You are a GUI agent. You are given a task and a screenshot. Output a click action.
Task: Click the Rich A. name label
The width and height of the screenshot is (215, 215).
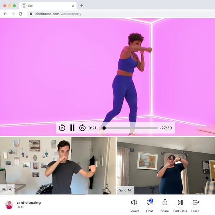coord(7,189)
